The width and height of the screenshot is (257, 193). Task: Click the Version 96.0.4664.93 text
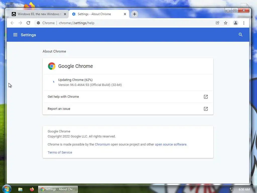(x=90, y=85)
